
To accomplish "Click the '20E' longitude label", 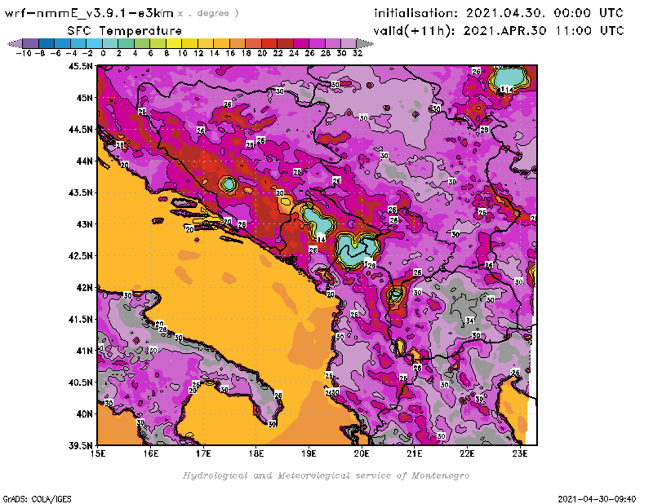I will pyautogui.click(x=362, y=453).
